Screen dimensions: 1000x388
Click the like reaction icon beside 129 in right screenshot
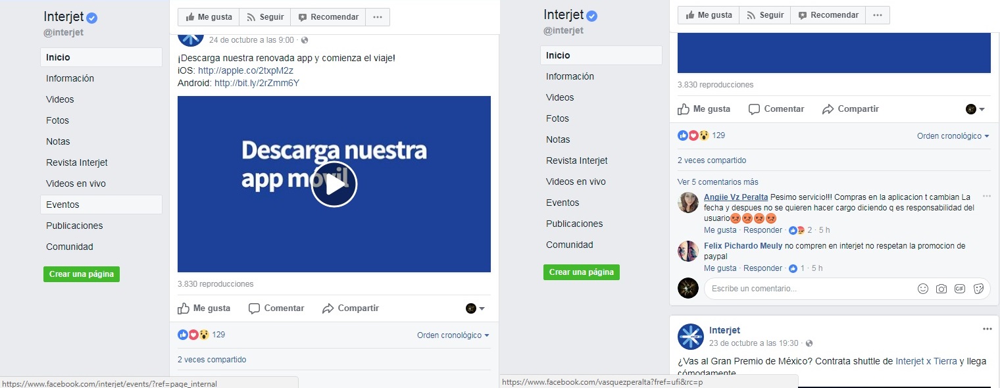(x=683, y=135)
